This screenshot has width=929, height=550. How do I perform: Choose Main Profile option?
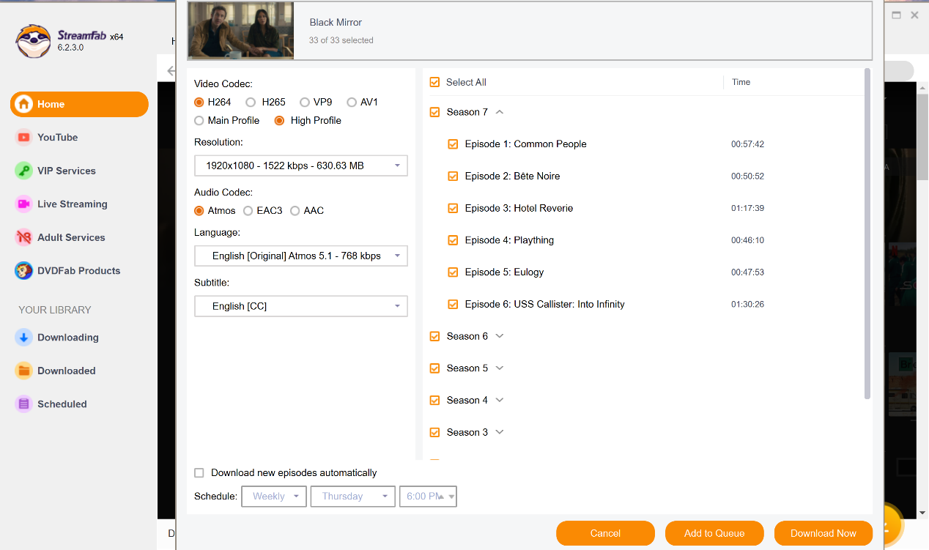coord(199,120)
